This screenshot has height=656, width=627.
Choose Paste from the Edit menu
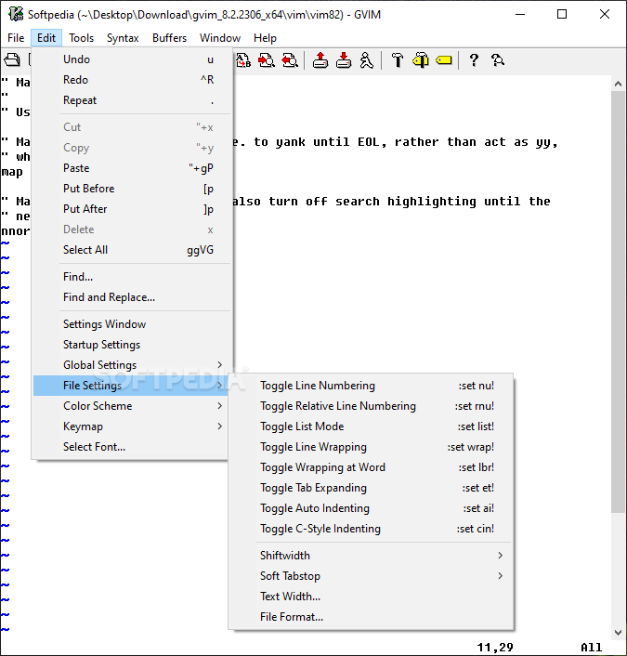point(131,168)
